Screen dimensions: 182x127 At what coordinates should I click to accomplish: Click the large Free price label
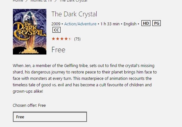pos(58,50)
